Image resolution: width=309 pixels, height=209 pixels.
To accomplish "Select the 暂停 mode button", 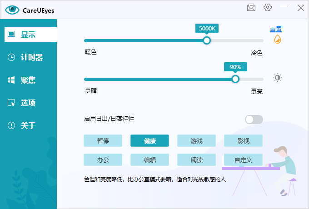I will [x=103, y=141].
